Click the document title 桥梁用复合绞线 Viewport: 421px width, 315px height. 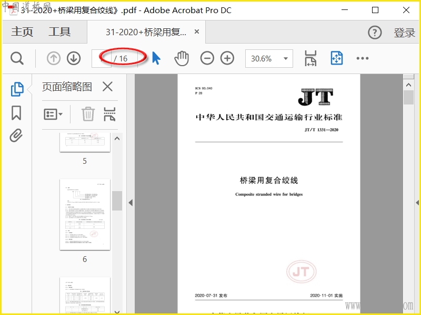pyautogui.click(x=269, y=180)
